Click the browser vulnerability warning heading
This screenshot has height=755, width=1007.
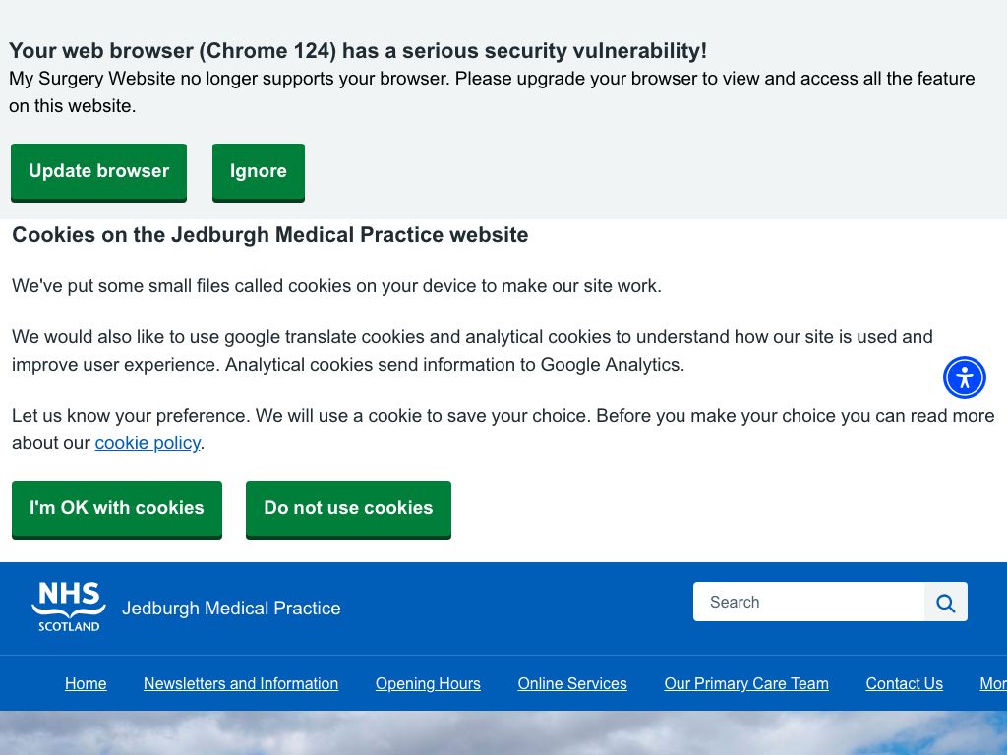pos(358,51)
